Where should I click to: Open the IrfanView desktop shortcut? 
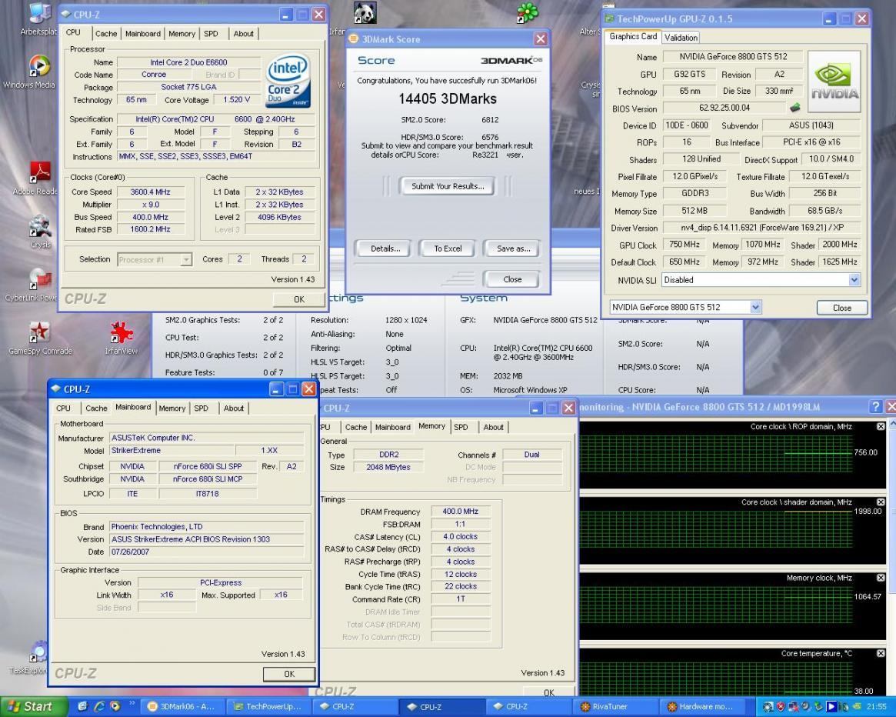pyautogui.click(x=121, y=333)
